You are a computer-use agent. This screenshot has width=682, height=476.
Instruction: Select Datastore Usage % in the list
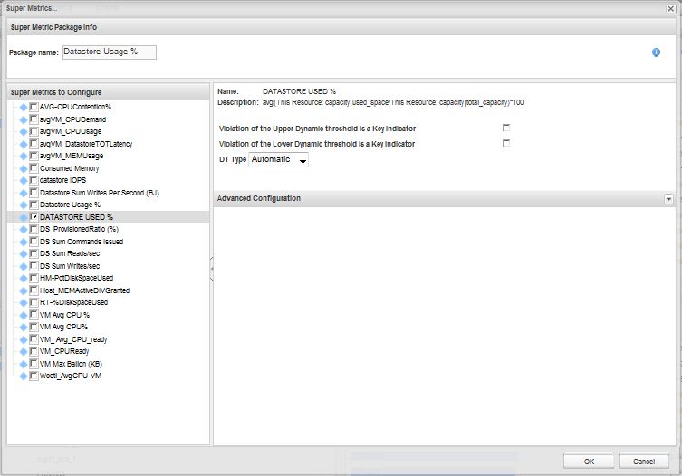tap(70, 205)
